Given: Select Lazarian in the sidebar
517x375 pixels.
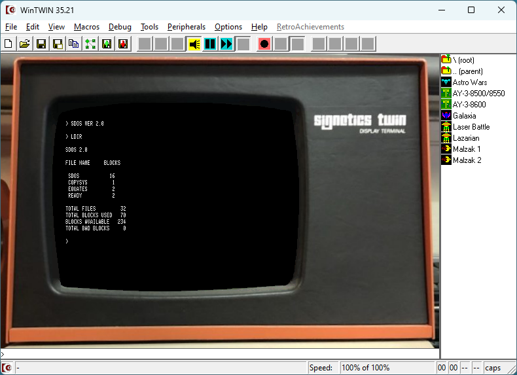Looking at the screenshot, I should tap(461, 138).
